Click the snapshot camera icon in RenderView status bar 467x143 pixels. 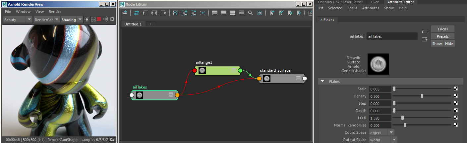[112, 139]
